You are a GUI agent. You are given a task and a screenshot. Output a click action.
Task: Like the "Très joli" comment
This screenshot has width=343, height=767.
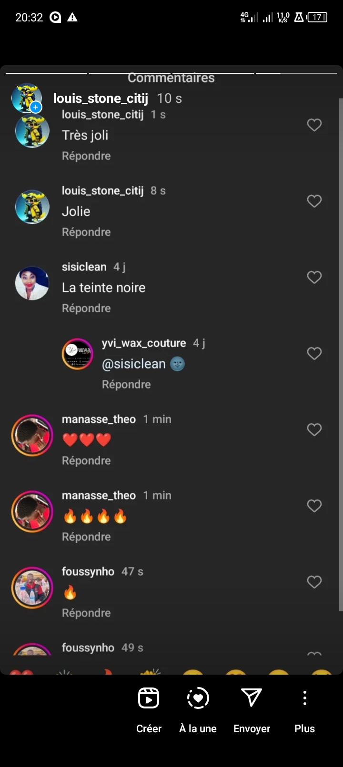314,125
